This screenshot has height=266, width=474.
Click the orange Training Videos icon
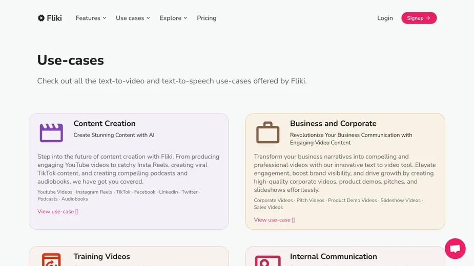point(51,260)
